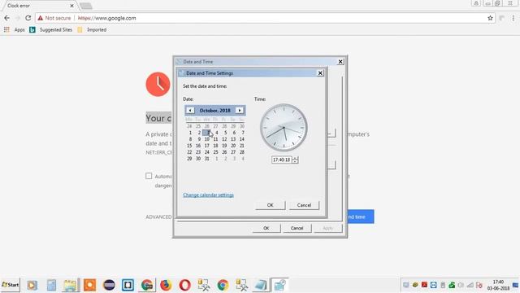This screenshot has width=520, height=293.
Task: Go back using Chrome's back arrow
Action: 7,18
